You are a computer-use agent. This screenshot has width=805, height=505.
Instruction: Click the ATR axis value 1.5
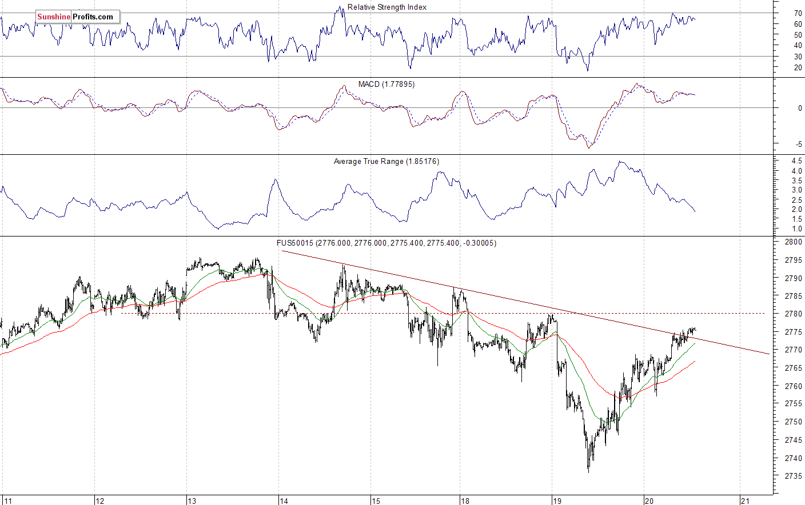796,219
